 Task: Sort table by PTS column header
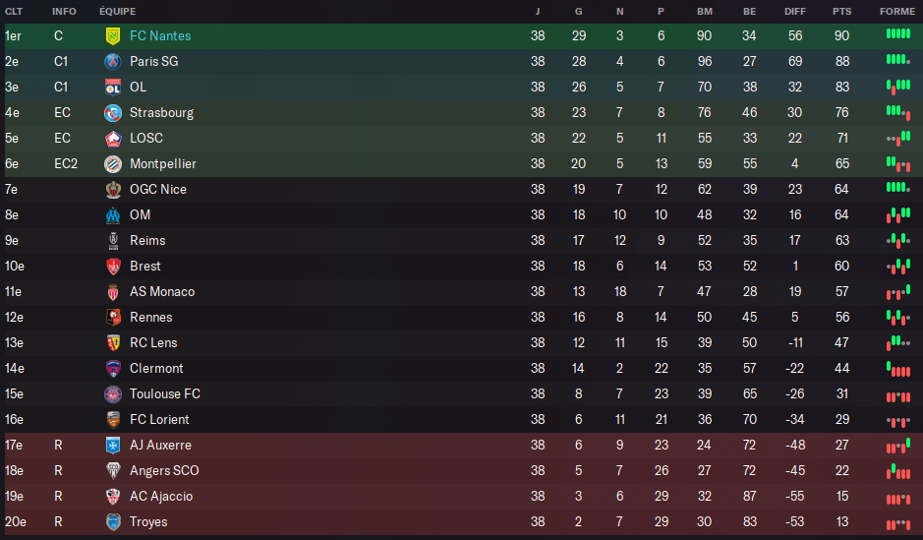coord(841,11)
